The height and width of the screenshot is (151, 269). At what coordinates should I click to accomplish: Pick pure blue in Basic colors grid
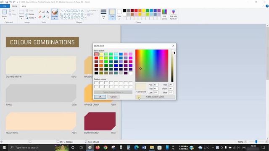[116, 65]
